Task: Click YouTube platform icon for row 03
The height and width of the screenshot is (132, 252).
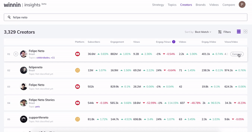Action: click(x=77, y=86)
